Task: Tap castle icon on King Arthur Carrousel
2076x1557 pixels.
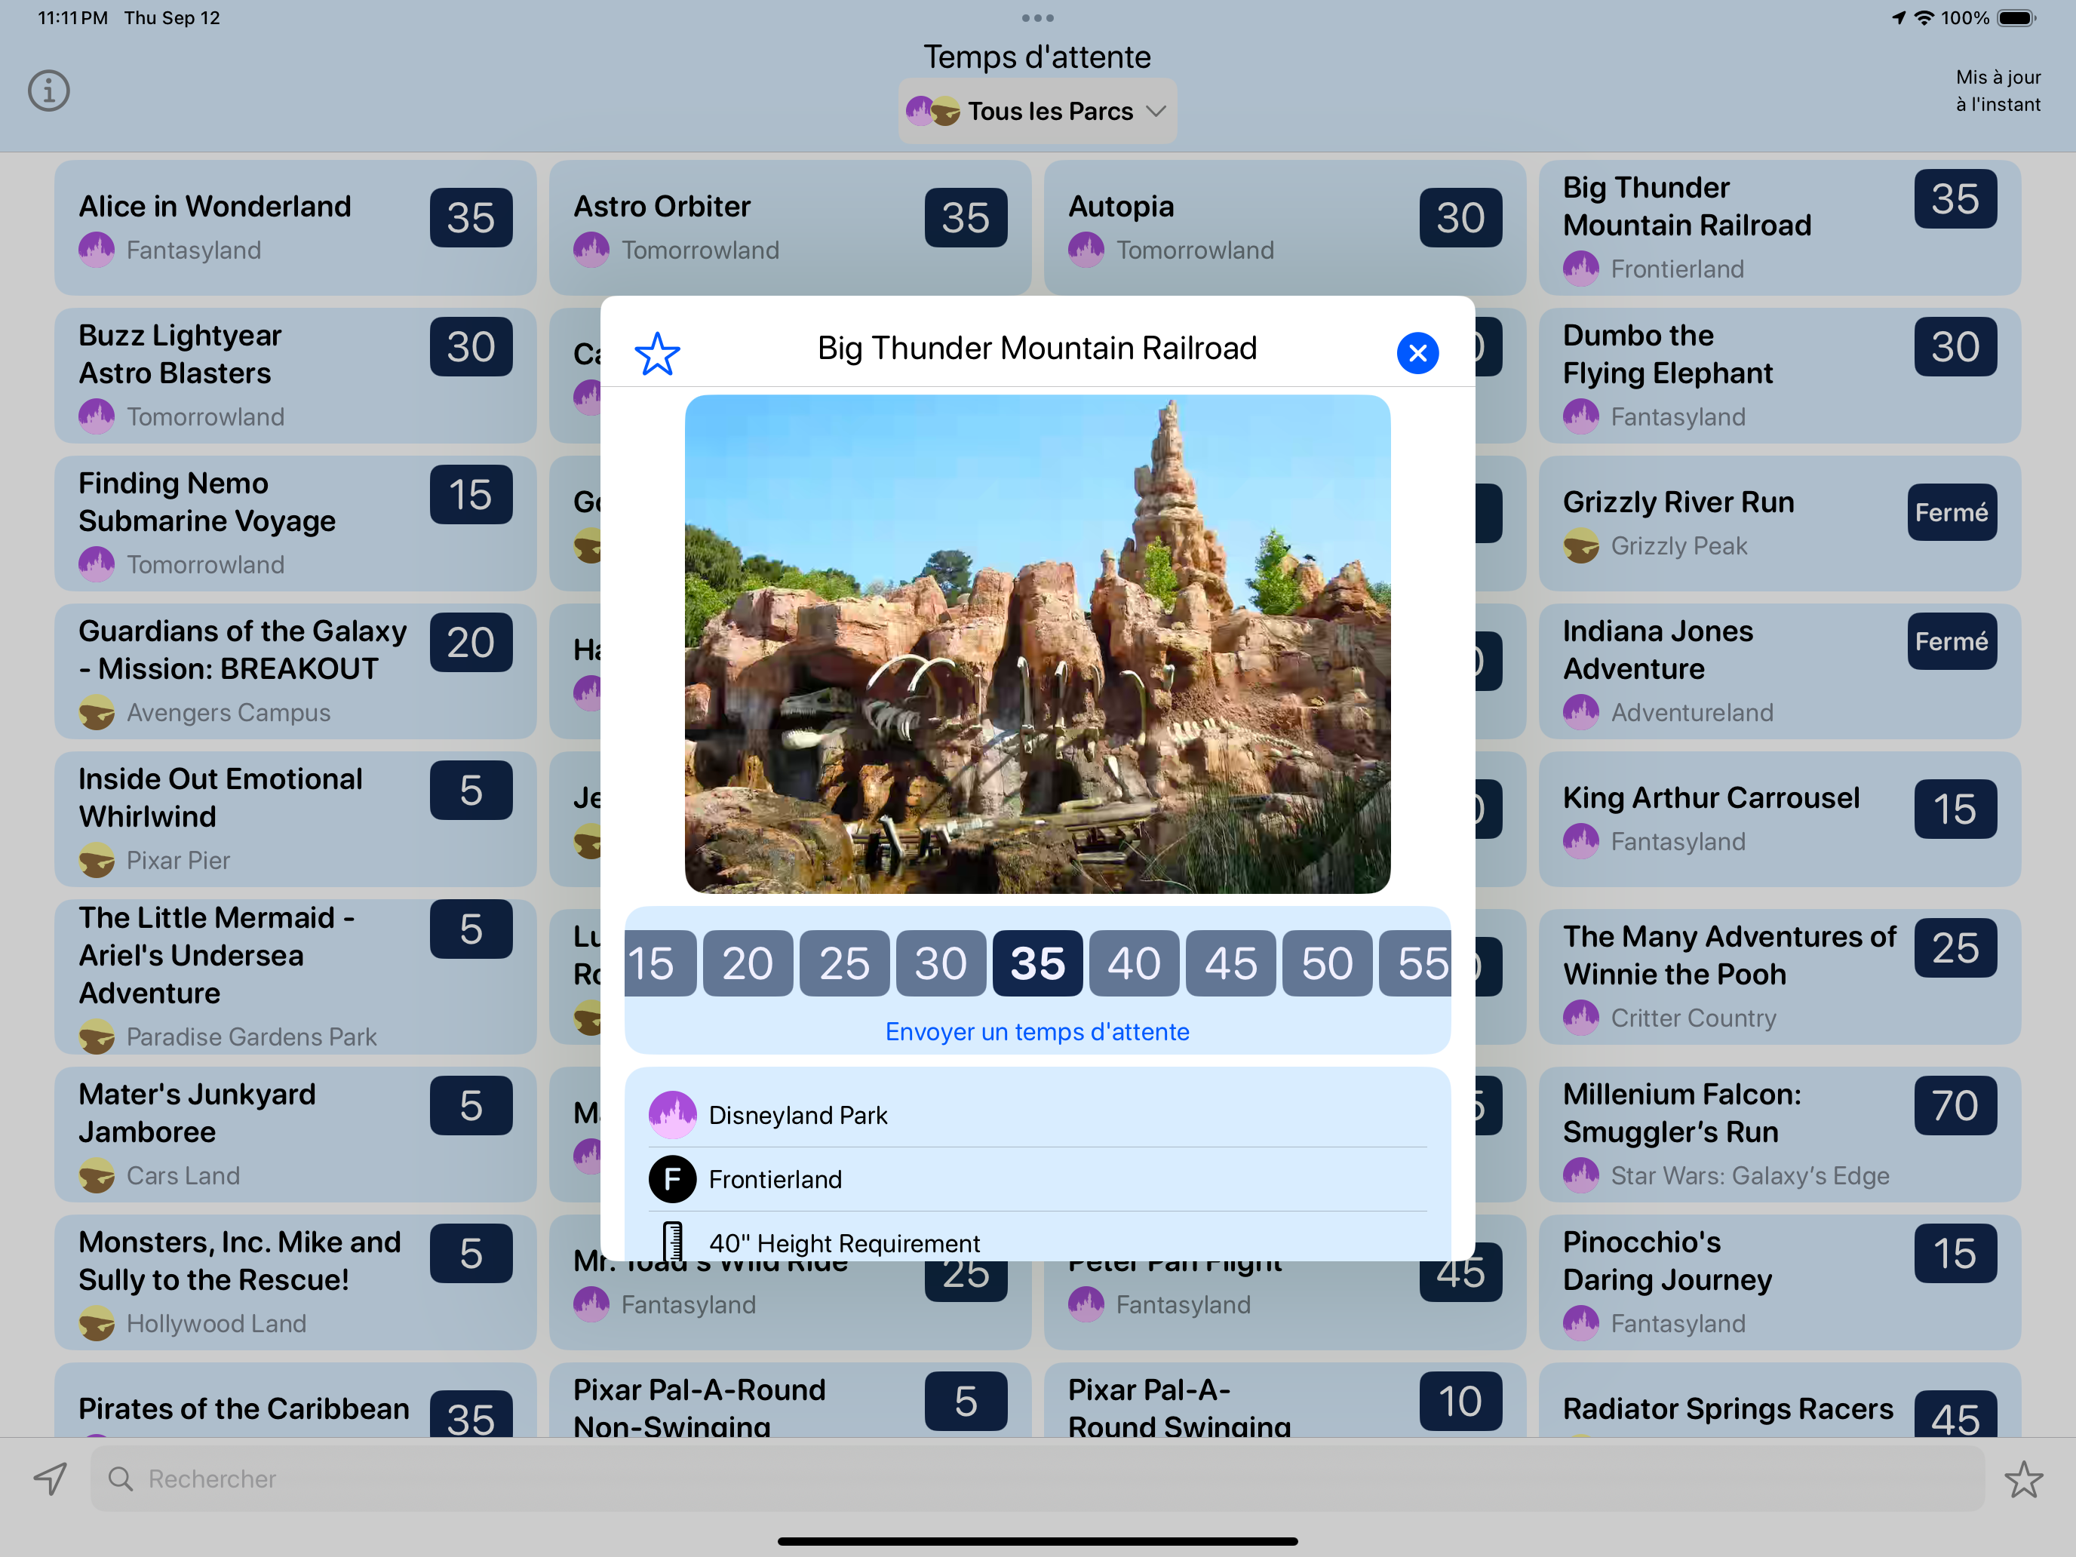Action: click(1580, 841)
